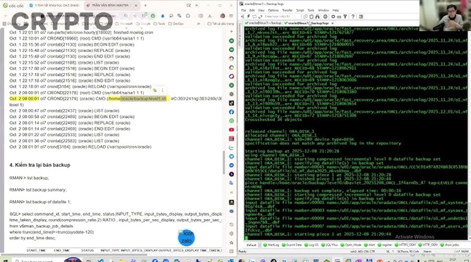This screenshot has height=262, width=471.
Task: Click the Quick Connect lightning icon
Action: tap(249, 17)
